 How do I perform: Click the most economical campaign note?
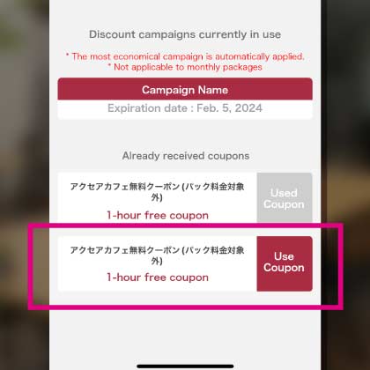(185, 56)
